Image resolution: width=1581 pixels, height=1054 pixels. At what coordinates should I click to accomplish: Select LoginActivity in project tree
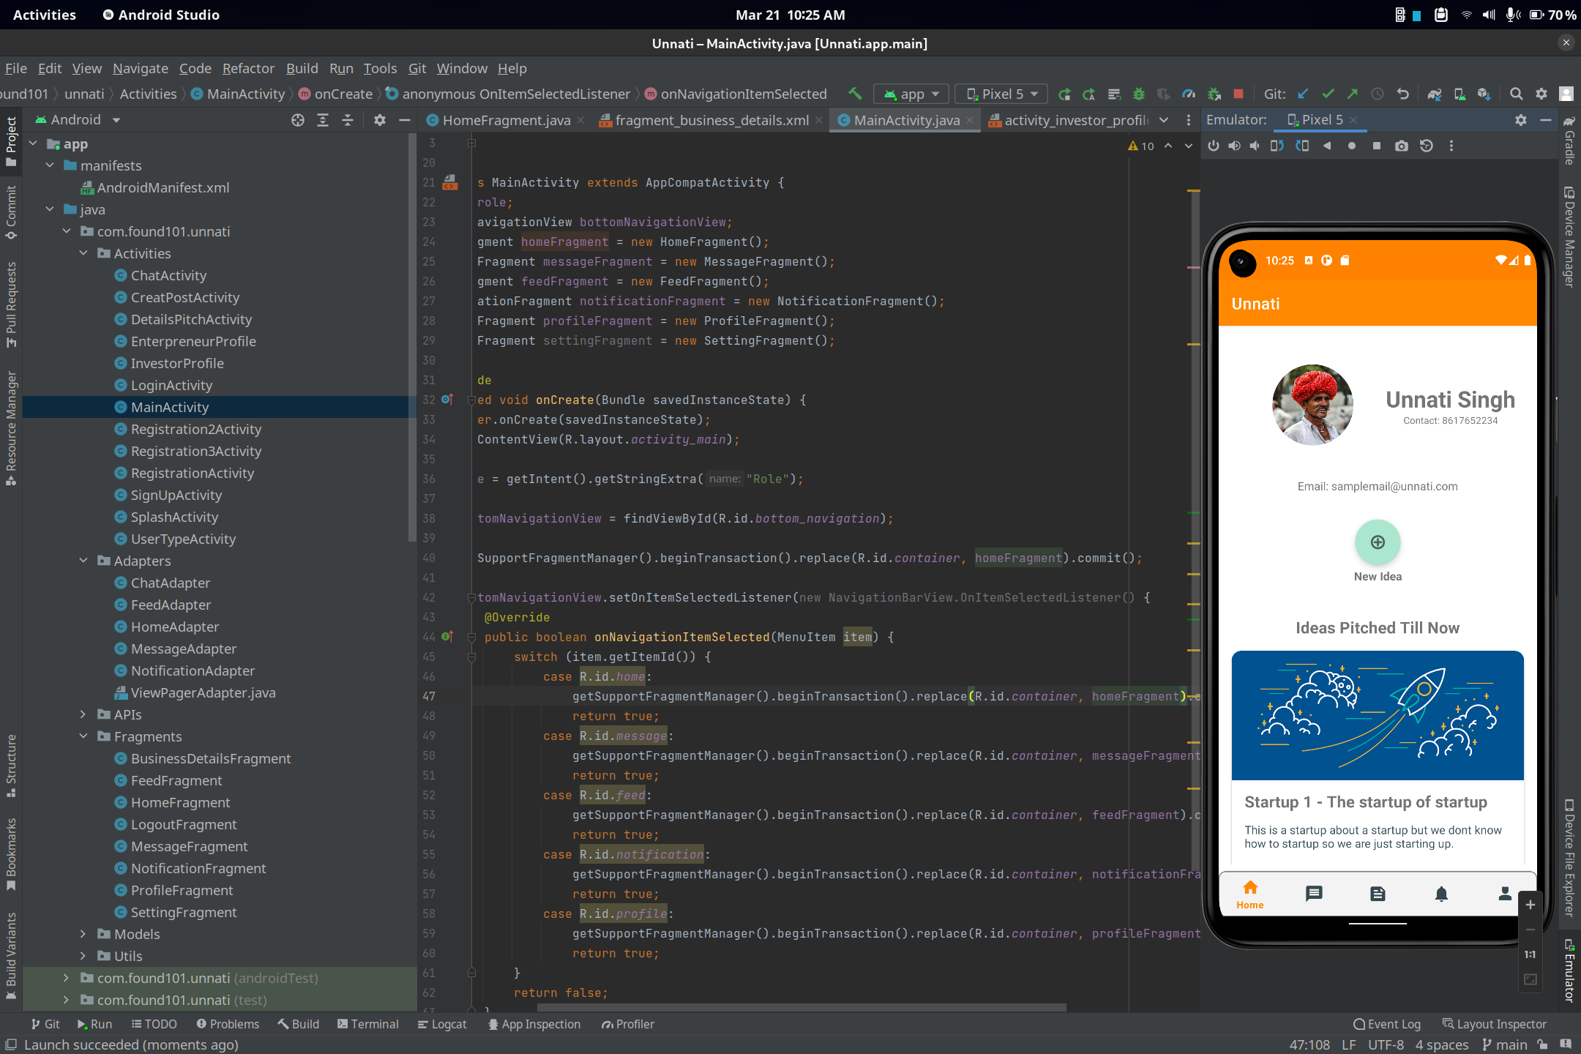tap(171, 385)
